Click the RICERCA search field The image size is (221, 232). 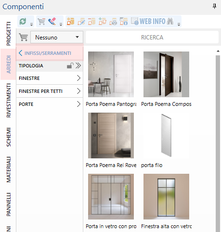[152, 37]
